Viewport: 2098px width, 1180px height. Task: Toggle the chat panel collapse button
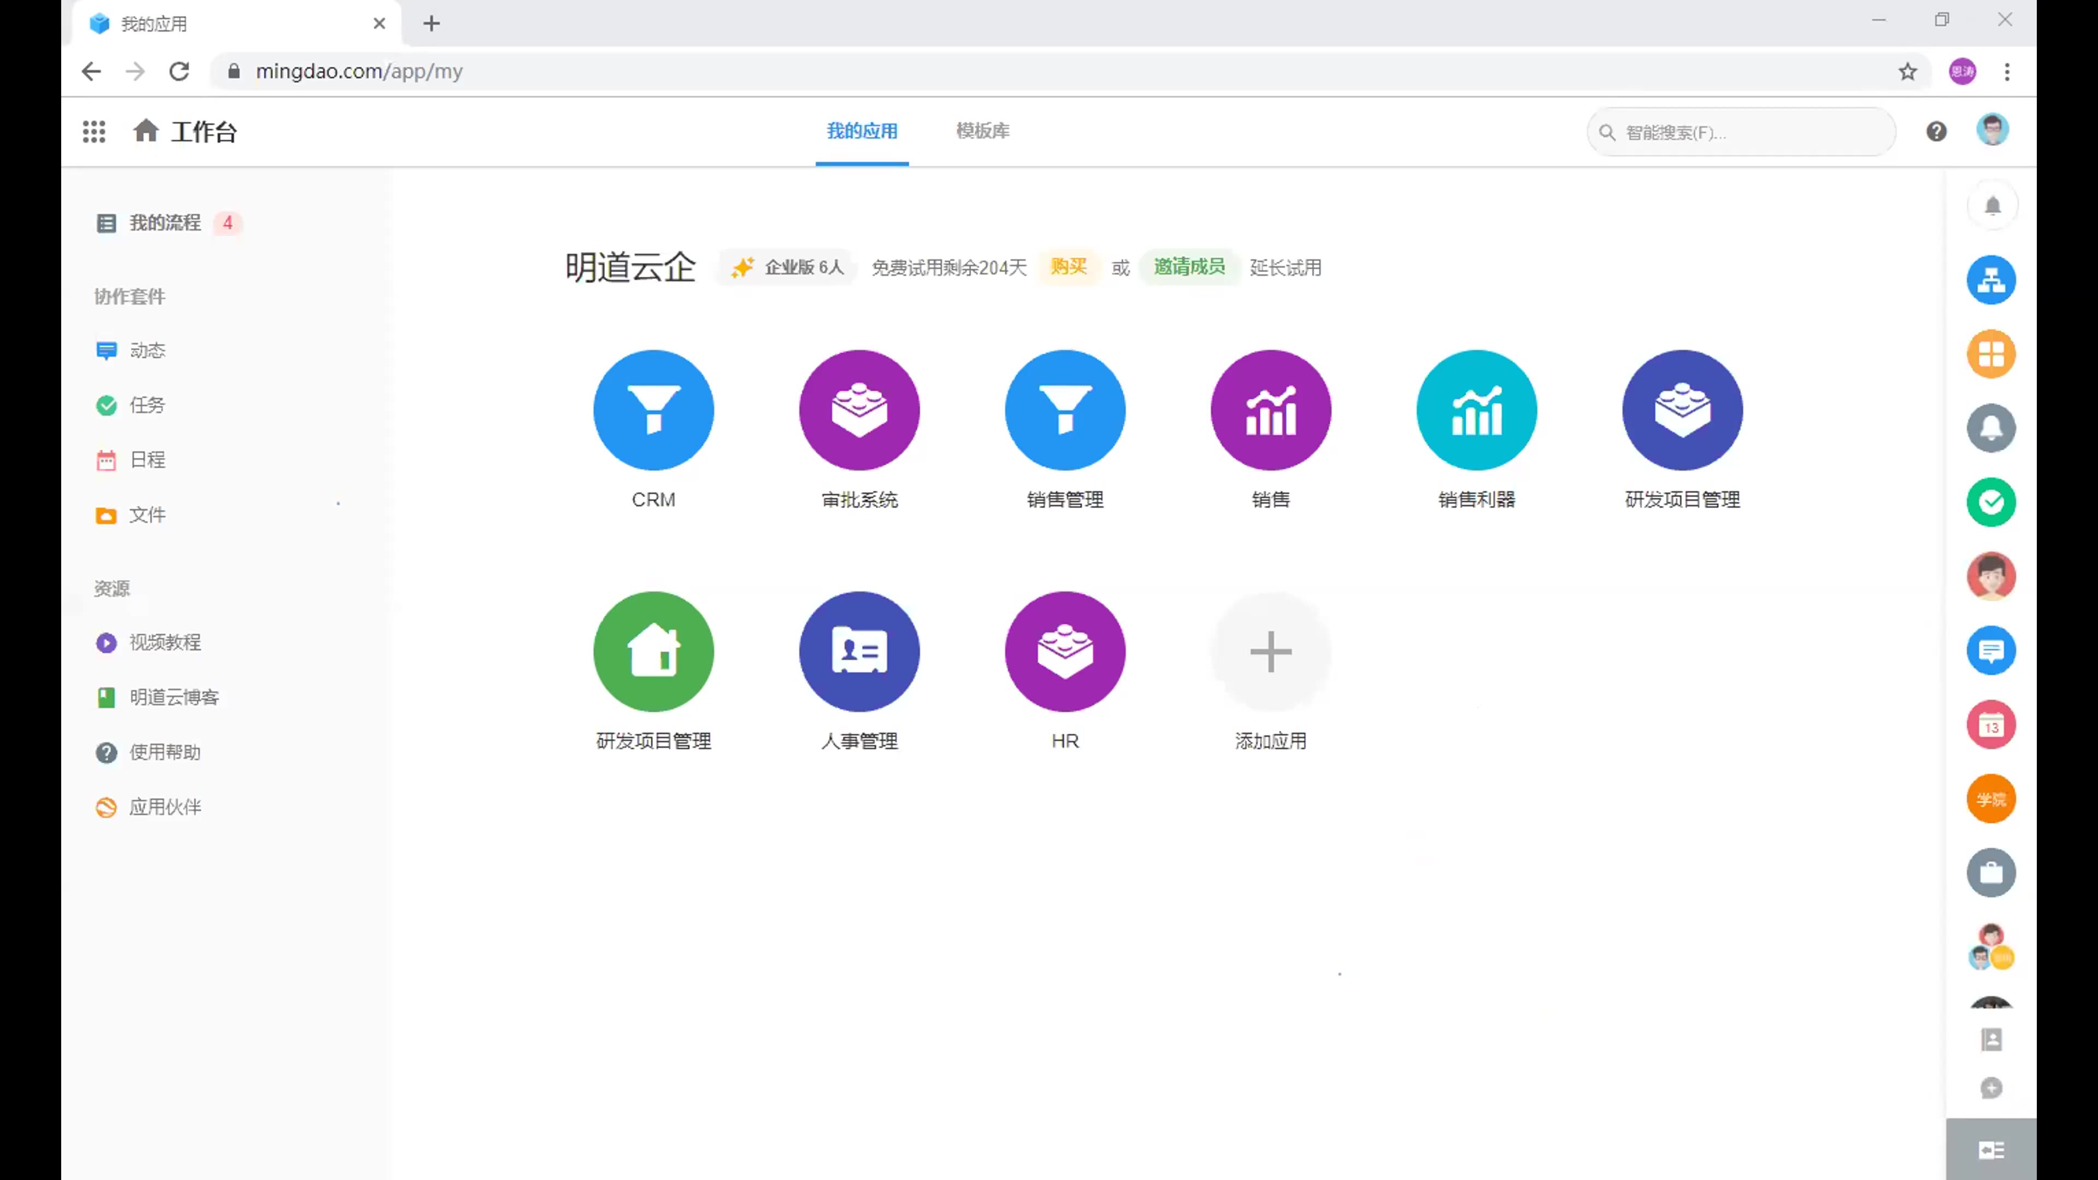[1991, 1150]
